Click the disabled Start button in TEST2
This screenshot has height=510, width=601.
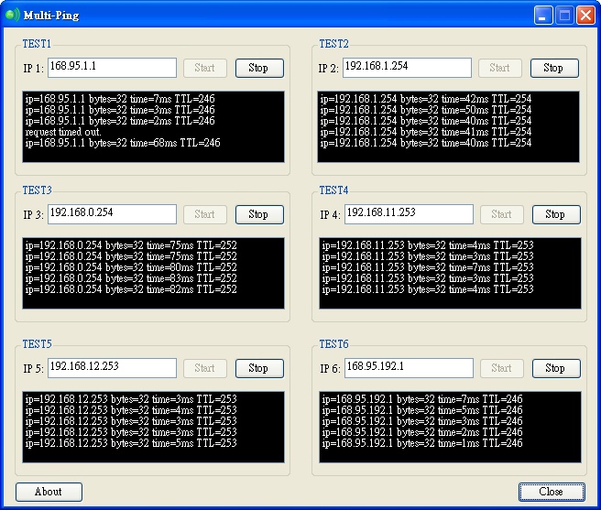500,68
